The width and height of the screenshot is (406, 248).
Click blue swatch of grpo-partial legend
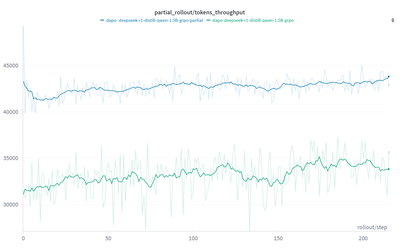coord(102,20)
